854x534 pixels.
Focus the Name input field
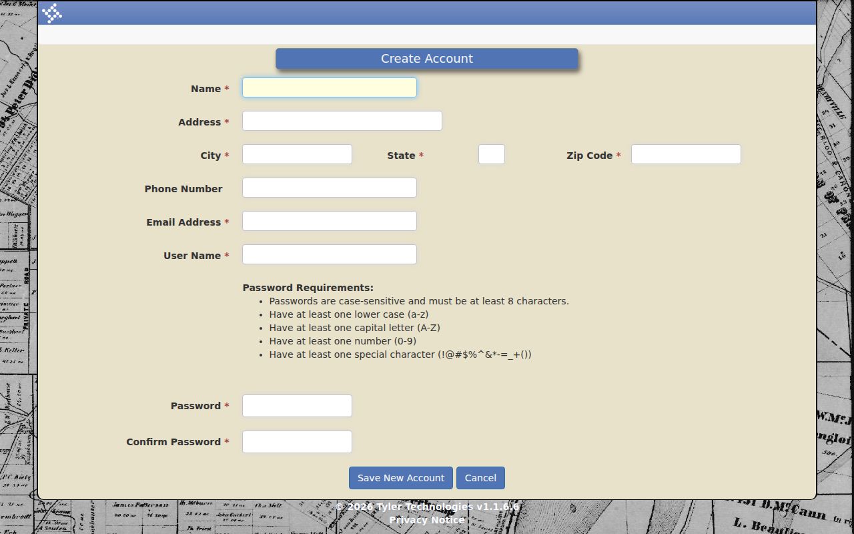330,87
